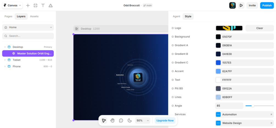Open the Automation service item options icon
The width and height of the screenshot is (276, 128).
click(x=218, y=115)
